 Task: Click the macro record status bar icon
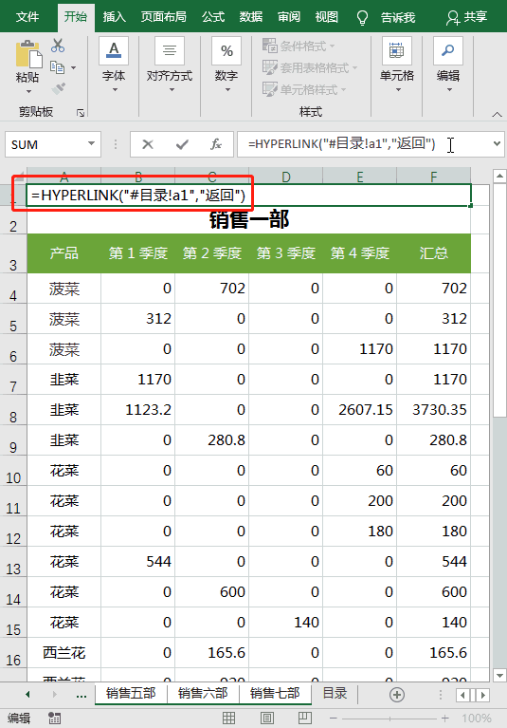point(54,719)
